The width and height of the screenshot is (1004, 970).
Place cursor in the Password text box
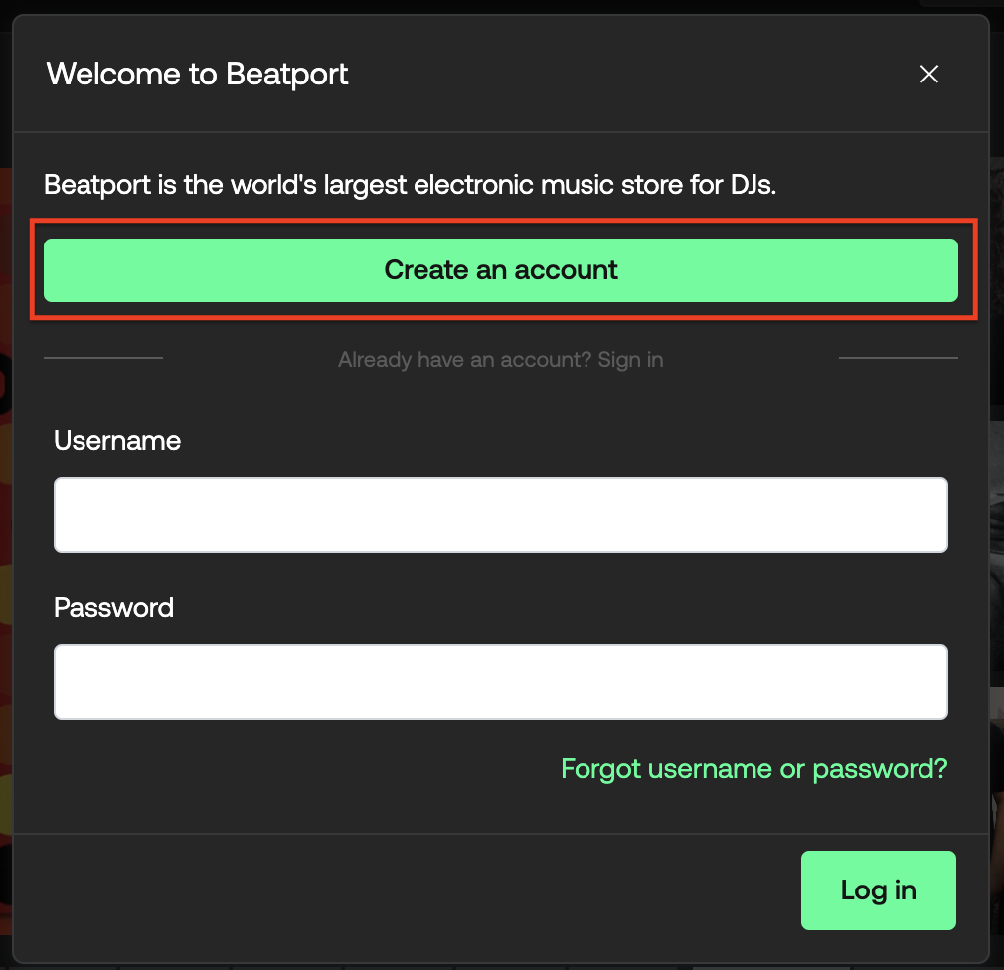click(501, 682)
